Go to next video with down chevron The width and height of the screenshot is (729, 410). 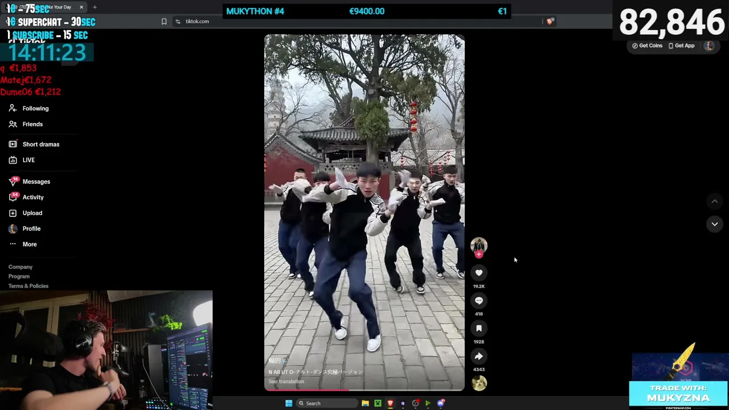pyautogui.click(x=715, y=224)
